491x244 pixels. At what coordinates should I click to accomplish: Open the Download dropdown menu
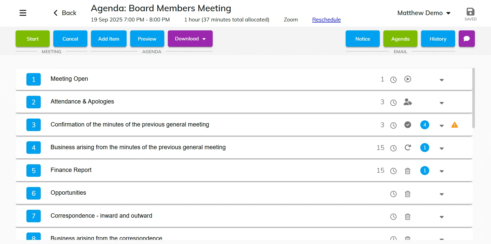pyautogui.click(x=190, y=39)
